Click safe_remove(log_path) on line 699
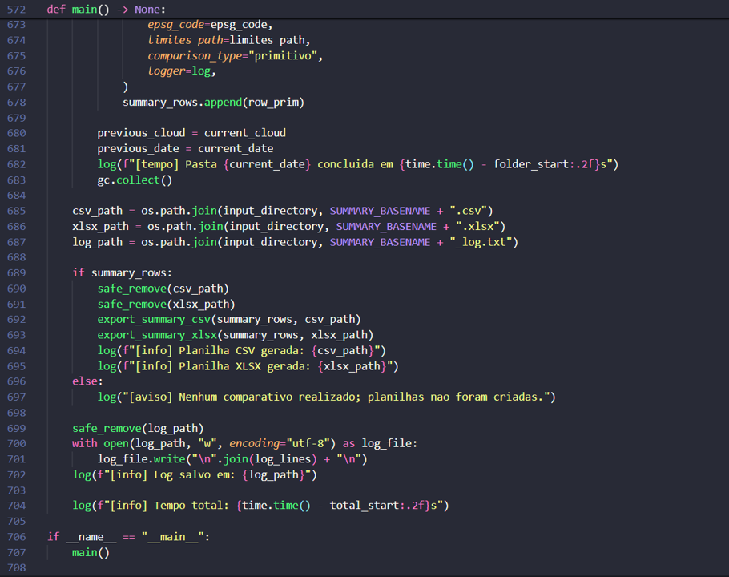The image size is (729, 577). 138,428
